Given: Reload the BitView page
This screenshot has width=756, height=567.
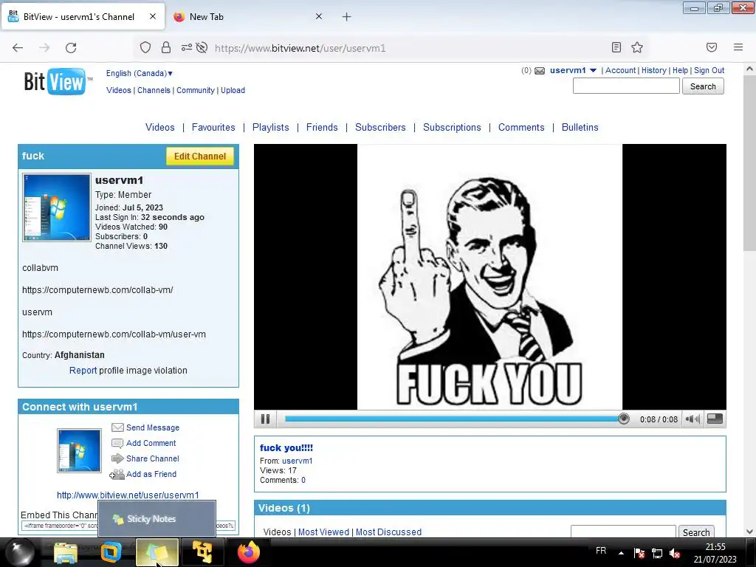Looking at the screenshot, I should pyautogui.click(x=71, y=48).
